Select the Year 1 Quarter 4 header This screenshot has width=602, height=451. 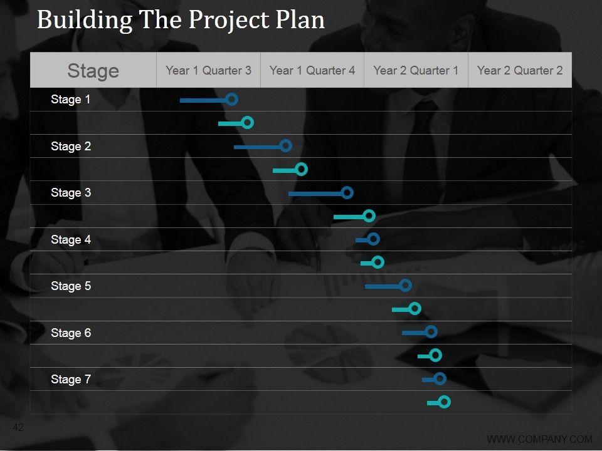[312, 70]
